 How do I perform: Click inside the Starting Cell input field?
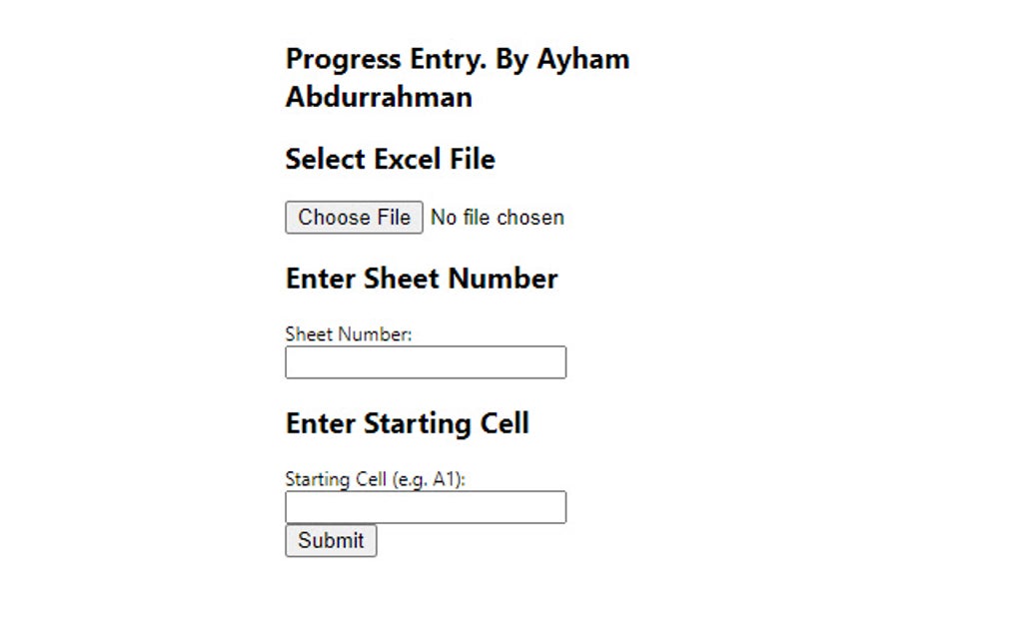425,507
